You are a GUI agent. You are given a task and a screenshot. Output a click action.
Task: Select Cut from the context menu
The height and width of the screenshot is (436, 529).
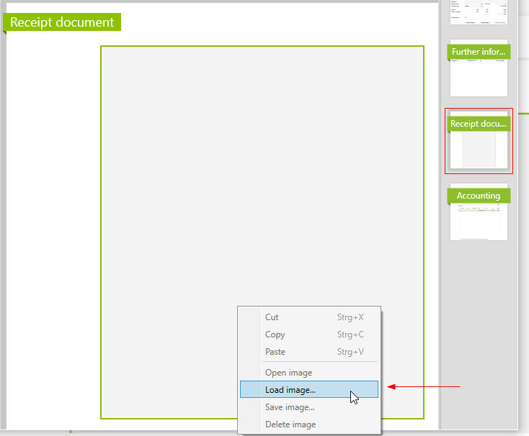point(272,317)
